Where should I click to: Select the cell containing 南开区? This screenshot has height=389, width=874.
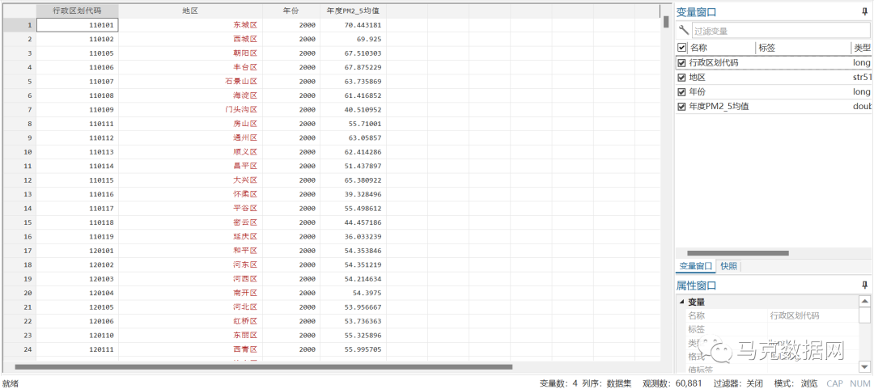191,293
